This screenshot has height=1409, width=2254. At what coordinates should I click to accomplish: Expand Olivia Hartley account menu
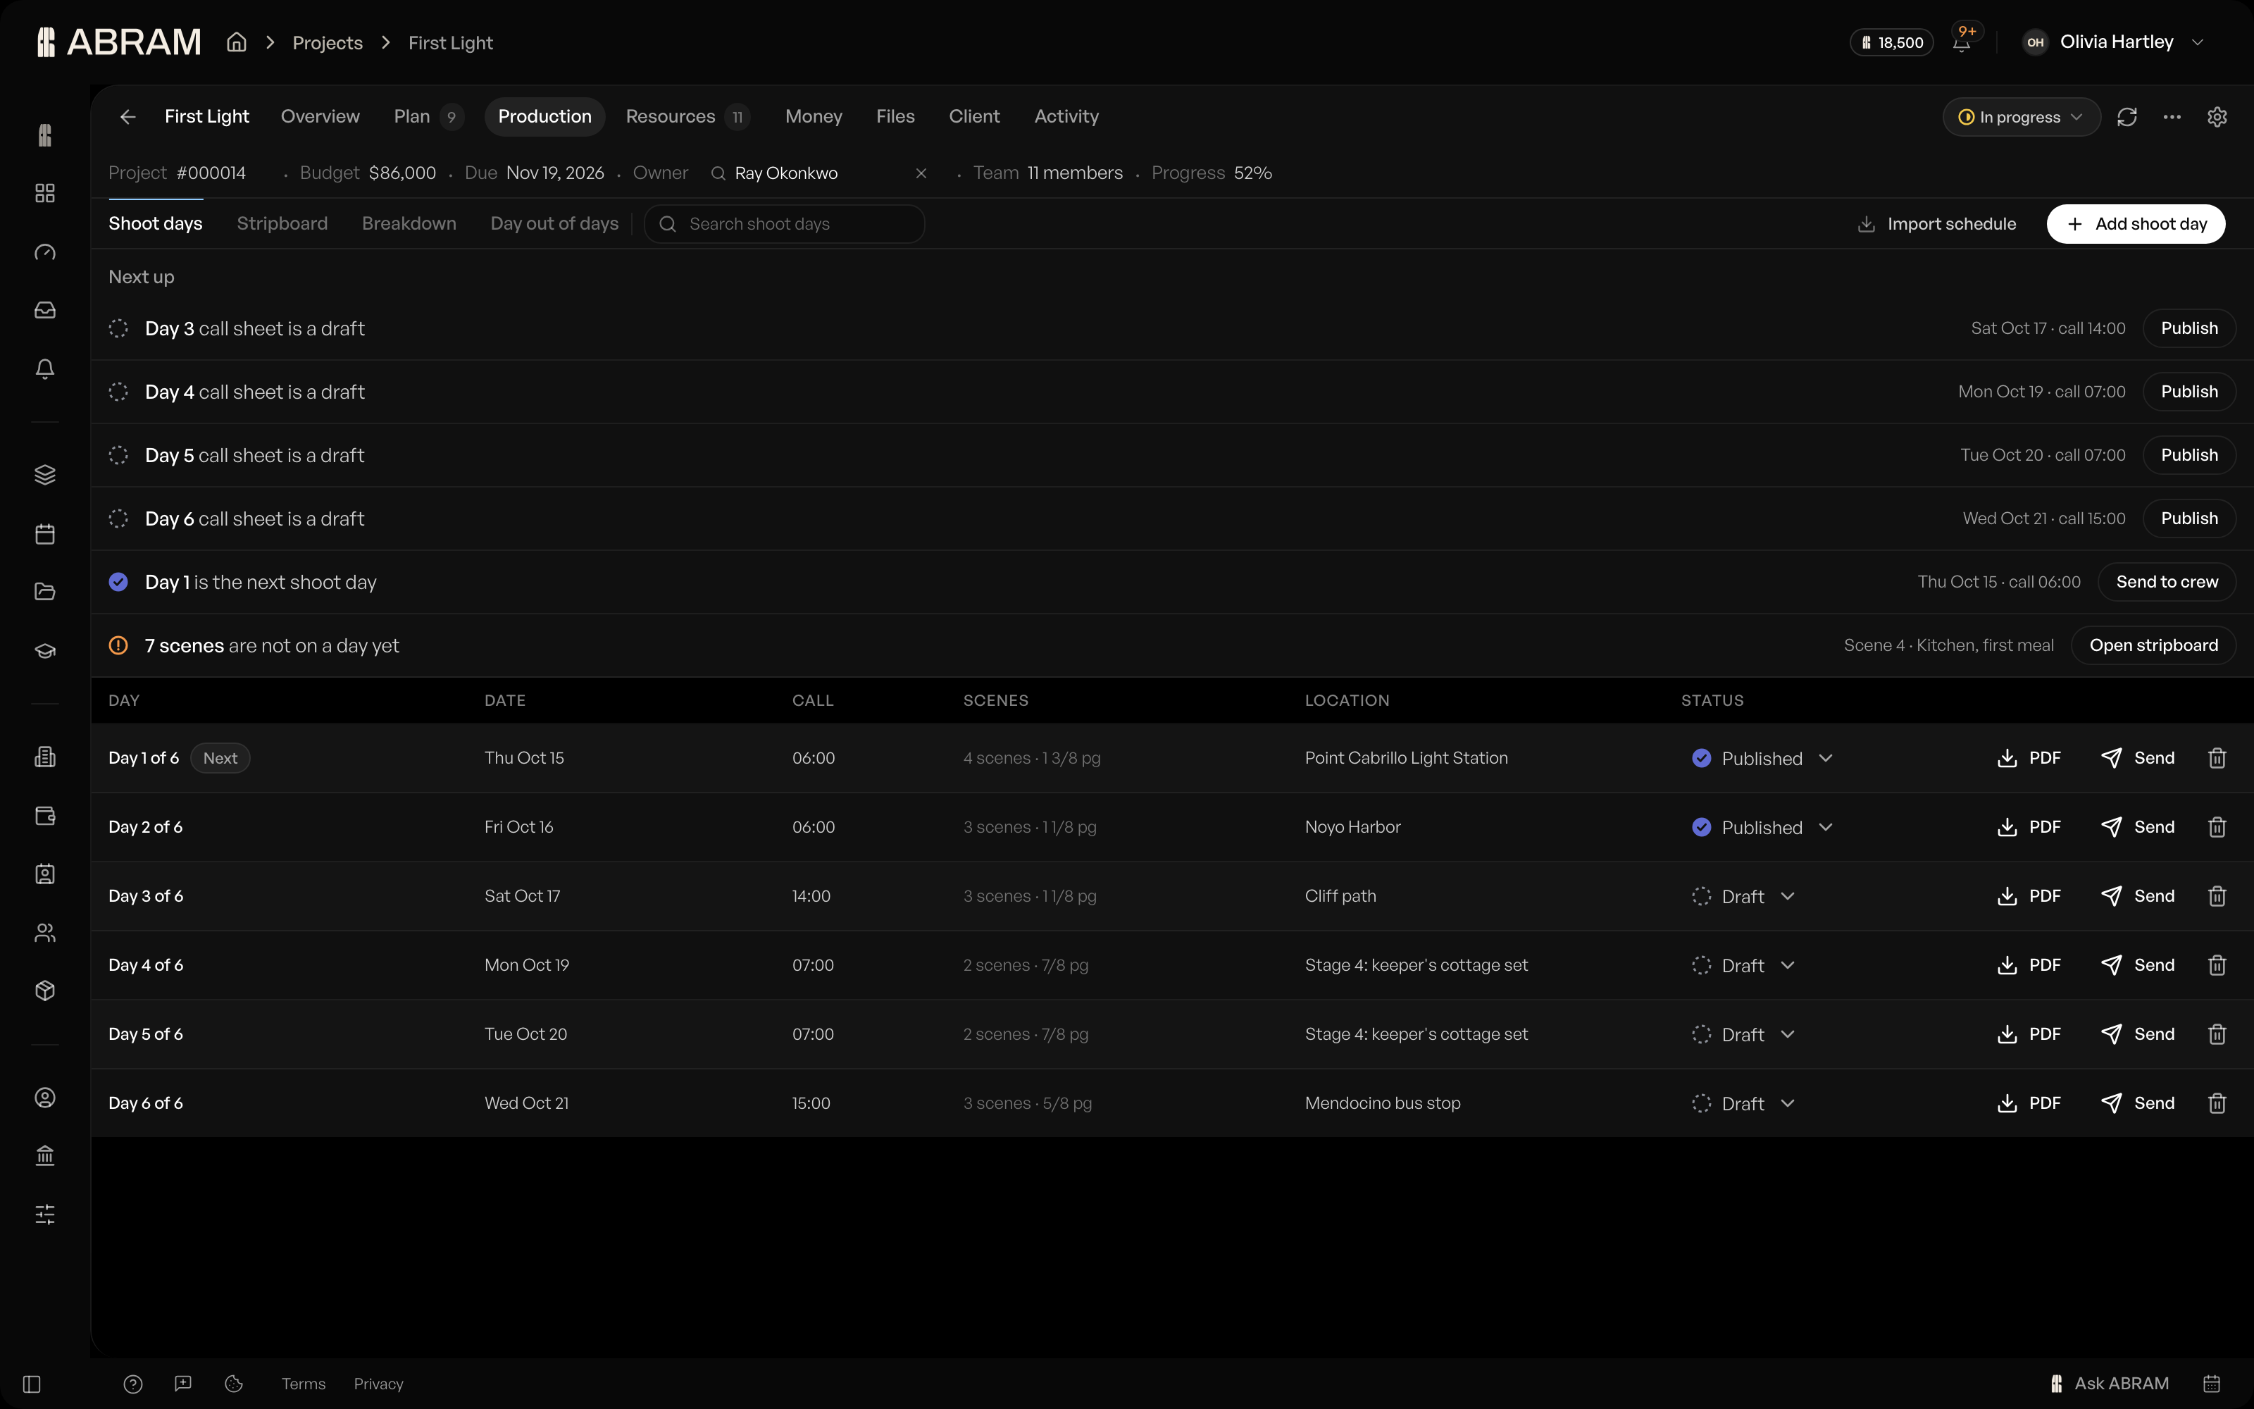pos(2113,42)
